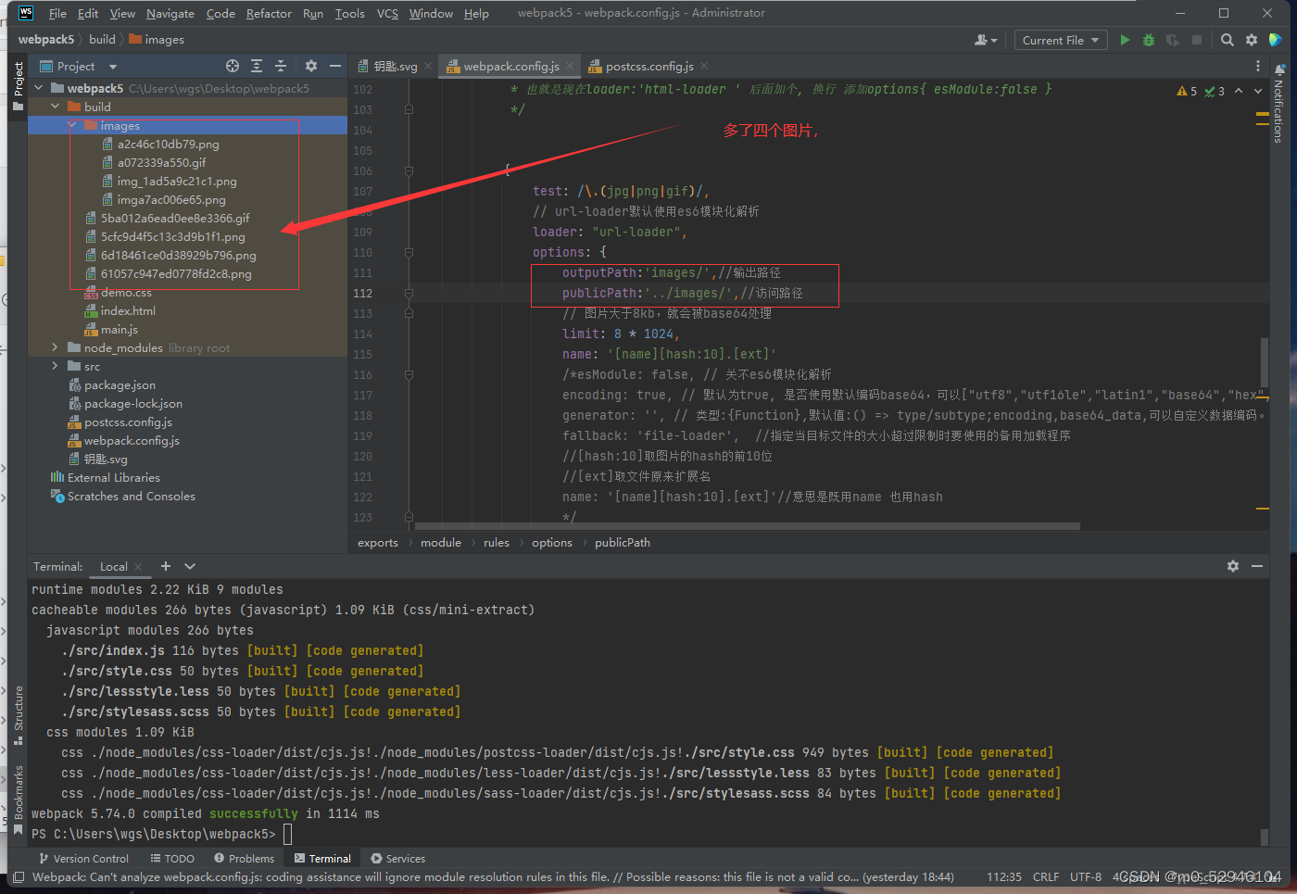Open the Problems tool window
1297x894 pixels.
click(x=245, y=859)
